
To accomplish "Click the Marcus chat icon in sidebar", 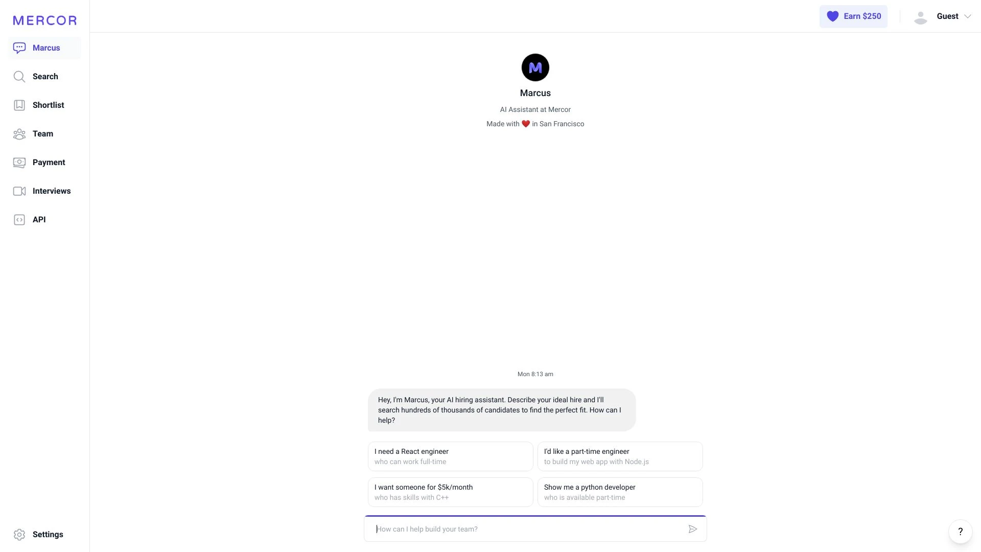I will [x=18, y=48].
